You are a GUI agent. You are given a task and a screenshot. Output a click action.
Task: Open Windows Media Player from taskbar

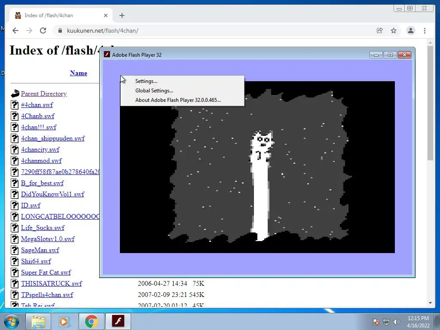pos(65,321)
